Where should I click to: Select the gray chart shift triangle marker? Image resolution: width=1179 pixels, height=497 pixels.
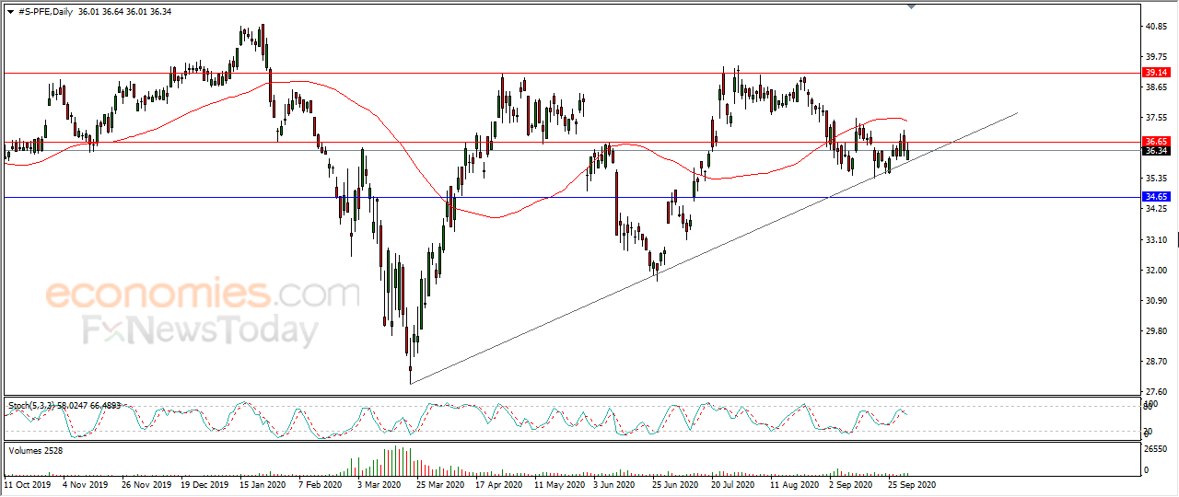(911, 6)
